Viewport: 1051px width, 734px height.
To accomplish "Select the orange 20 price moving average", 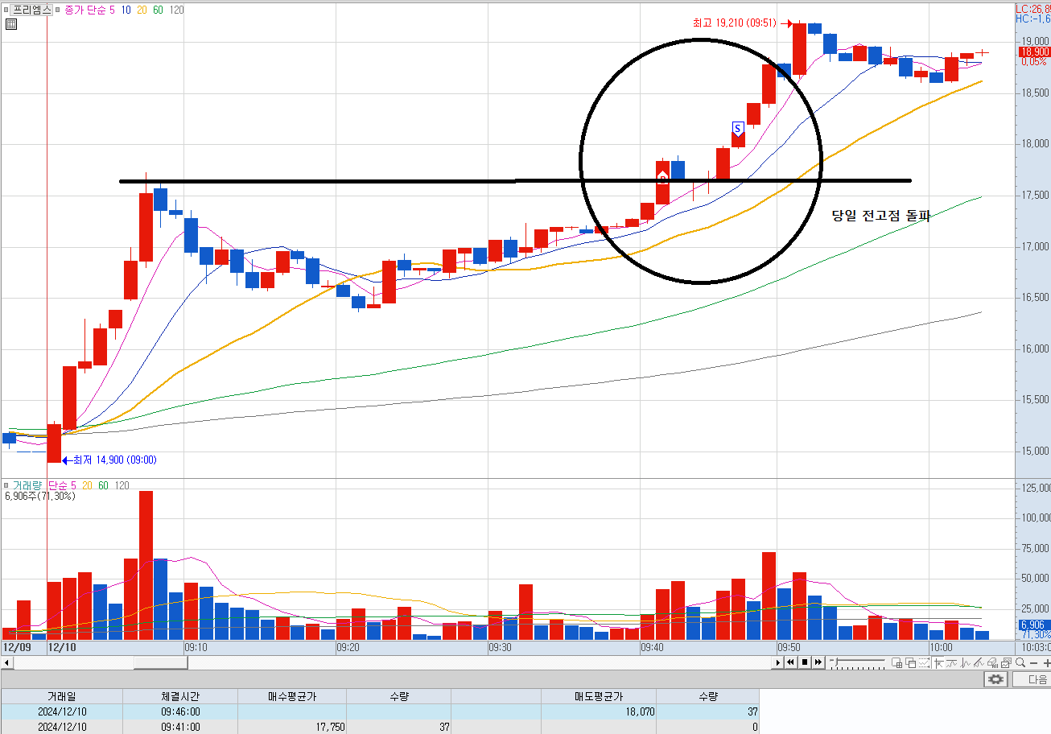I will click(143, 10).
